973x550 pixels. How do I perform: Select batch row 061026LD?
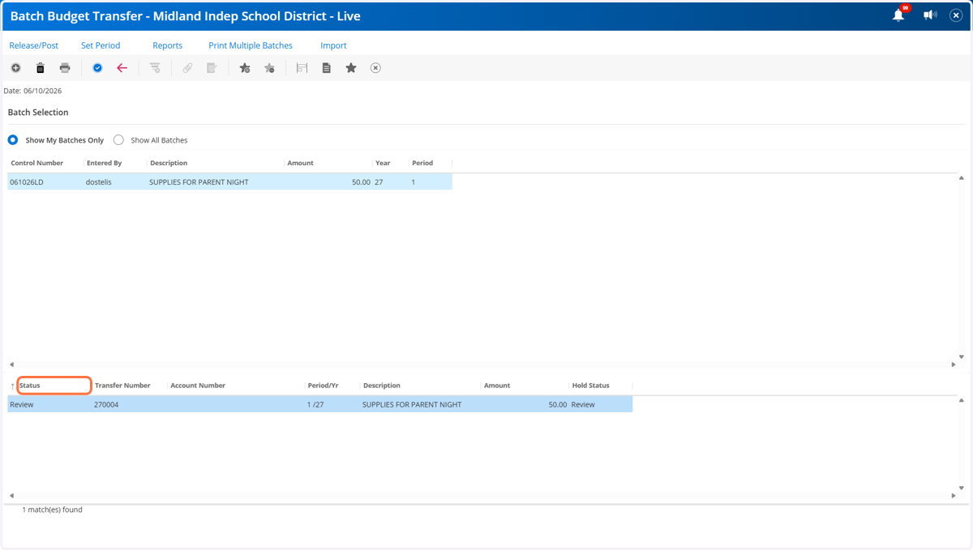[230, 182]
